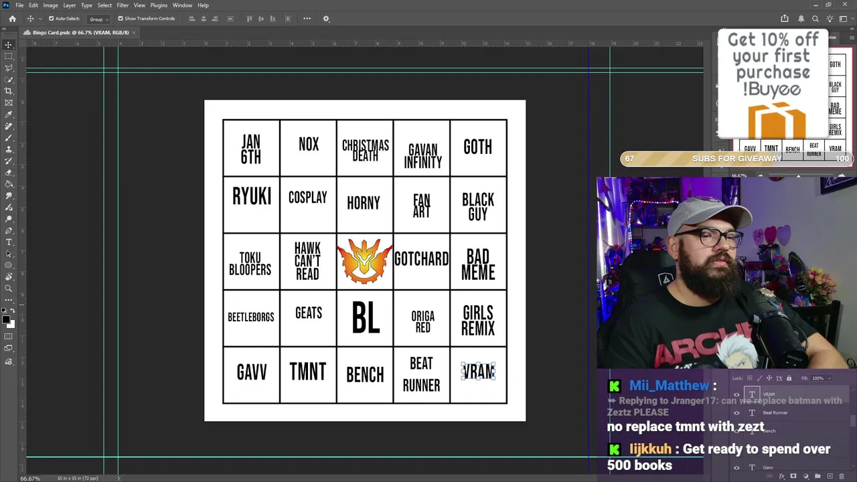This screenshot has width=857, height=482.
Task: Select the Bingo Card.psdc document tab
Action: click(80, 33)
